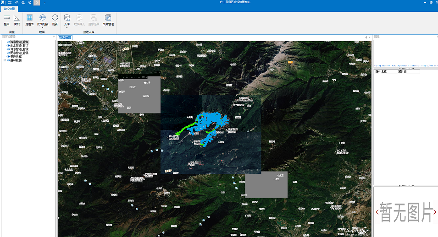Open the 属性表 attribute table
Viewport: 438px width, 237px height.
coord(30,20)
